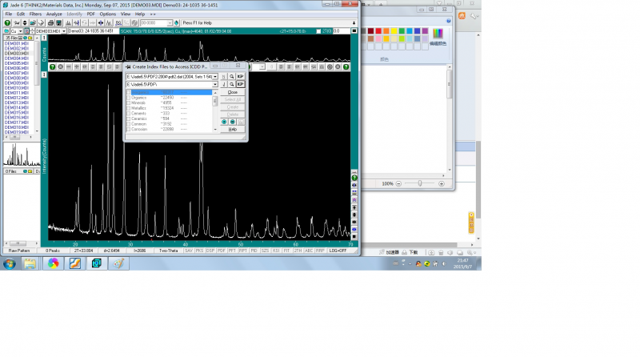Screen dimensions: 640x357
Task: Click the PKS status bar button
Action: point(199,251)
